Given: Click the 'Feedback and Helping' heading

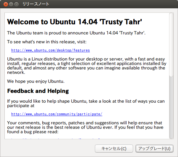Looking at the screenshot, I should pyautogui.click(x=38, y=91).
